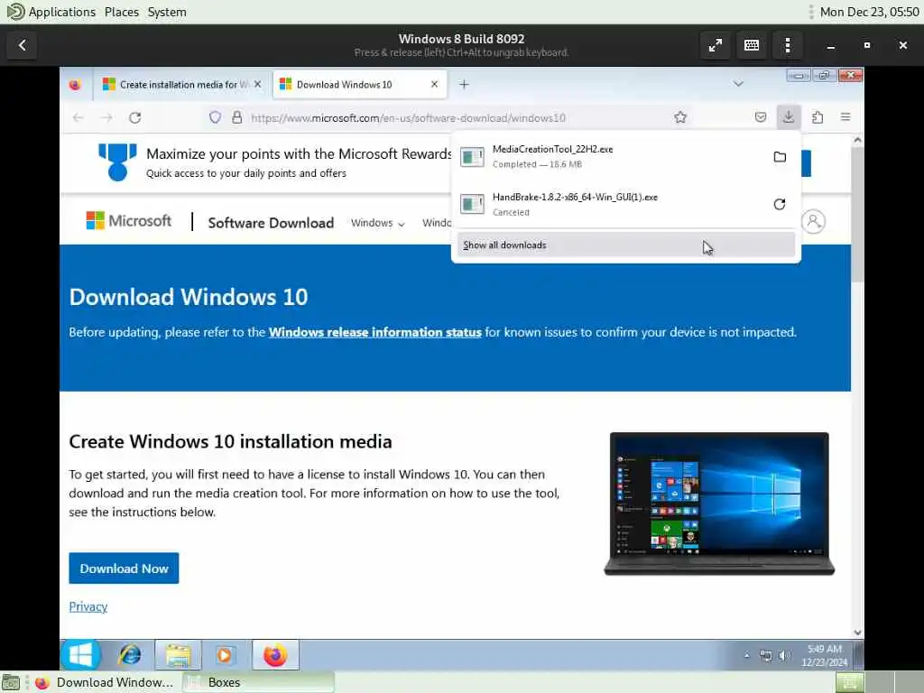Toggle fullscreen in Boxes header bar
Image resolution: width=924 pixels, height=693 pixels.
716,45
